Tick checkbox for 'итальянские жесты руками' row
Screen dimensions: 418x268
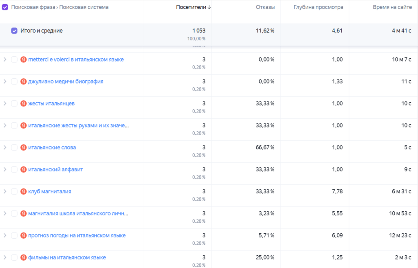[14, 126]
